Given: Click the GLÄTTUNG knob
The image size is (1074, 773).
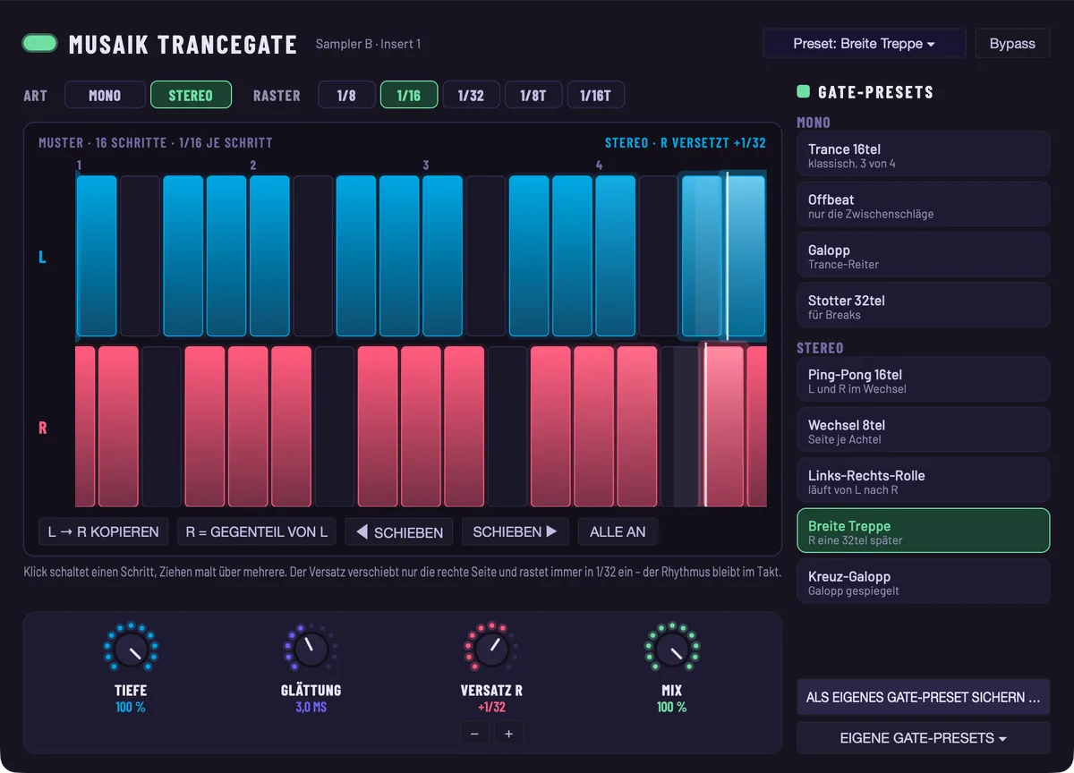Looking at the screenshot, I should pos(311,650).
